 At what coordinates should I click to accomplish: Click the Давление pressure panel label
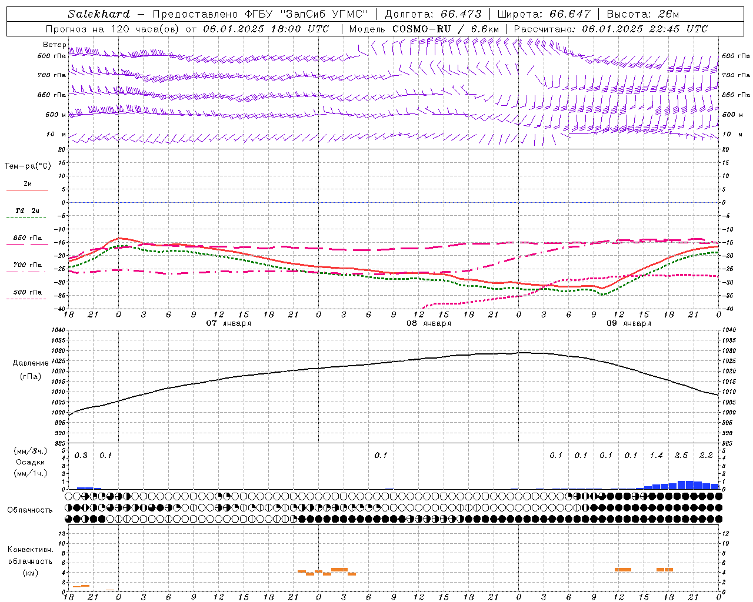tap(30, 363)
